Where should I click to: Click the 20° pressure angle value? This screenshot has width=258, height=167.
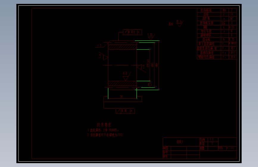(232, 19)
